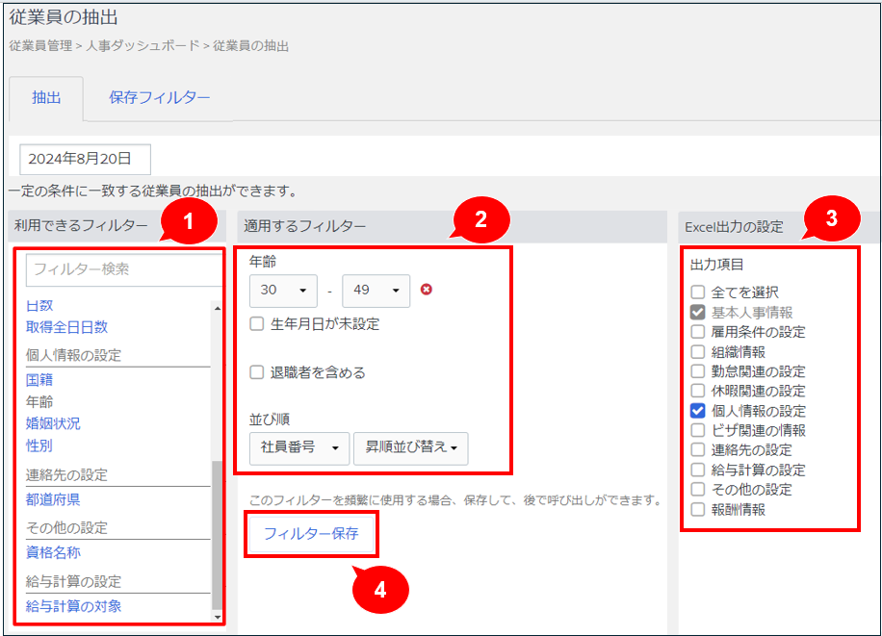882x636 pixels.
Task: Focus the フィルター検索 search box
Action: tap(124, 269)
